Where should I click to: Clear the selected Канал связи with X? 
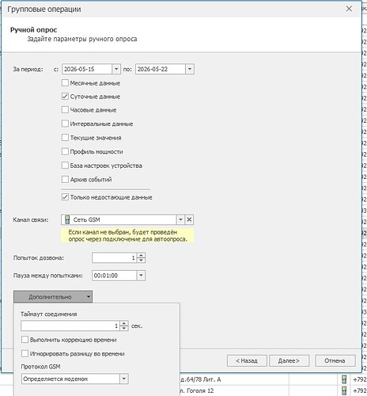tap(189, 219)
